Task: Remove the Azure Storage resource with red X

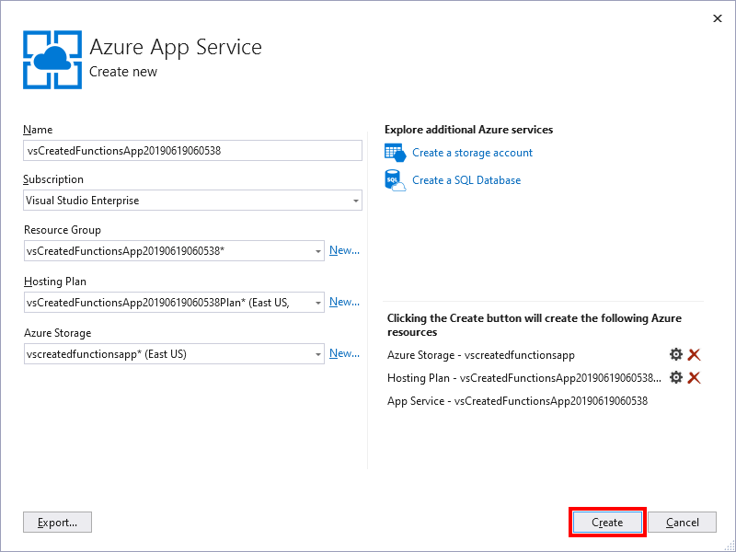Action: coord(695,354)
